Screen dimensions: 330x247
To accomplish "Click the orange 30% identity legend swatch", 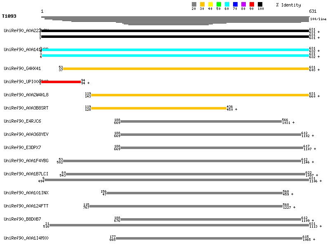I will pyautogui.click(x=202, y=4).
